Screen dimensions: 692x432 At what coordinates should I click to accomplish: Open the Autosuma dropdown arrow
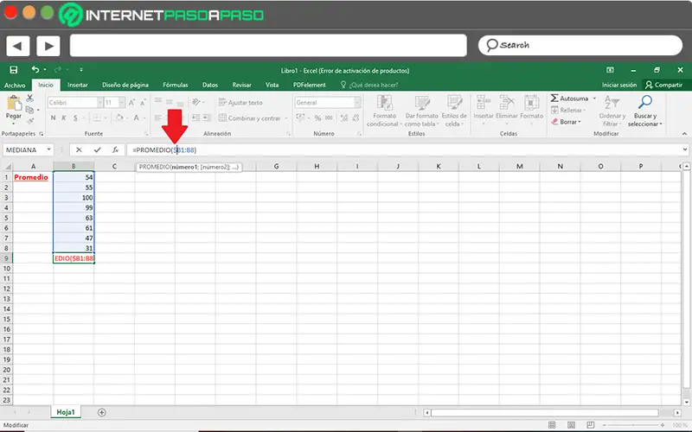(594, 98)
